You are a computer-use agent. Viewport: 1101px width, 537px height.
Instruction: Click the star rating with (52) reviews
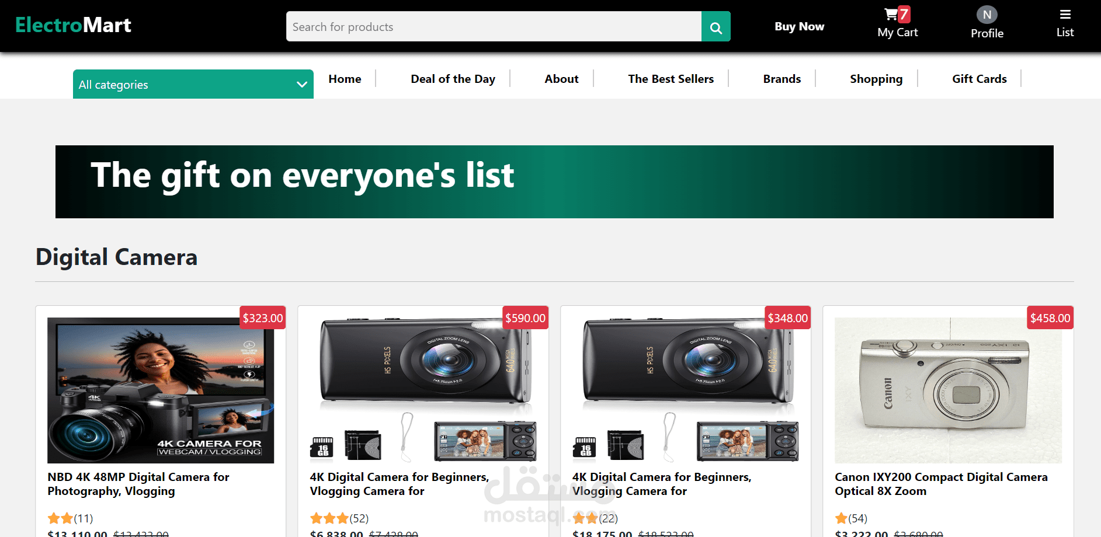[339, 518]
